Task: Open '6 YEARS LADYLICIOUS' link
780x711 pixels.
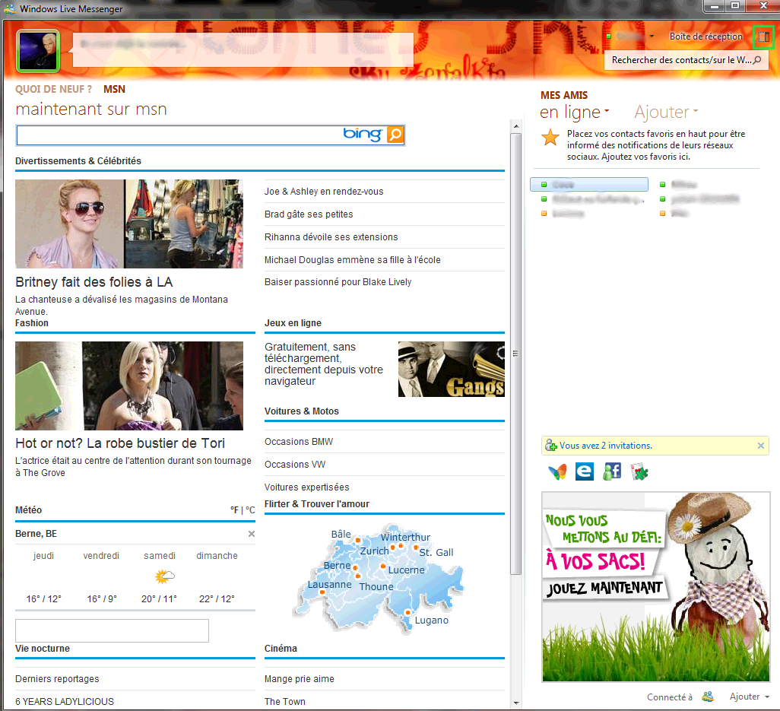Action: pyautogui.click(x=65, y=702)
